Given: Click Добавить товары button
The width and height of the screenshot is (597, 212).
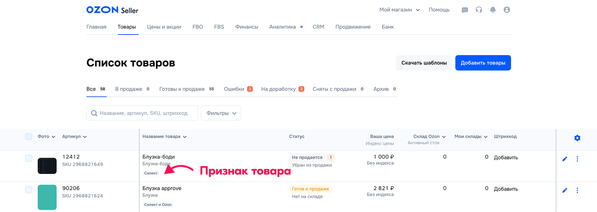Looking at the screenshot, I should [x=483, y=63].
